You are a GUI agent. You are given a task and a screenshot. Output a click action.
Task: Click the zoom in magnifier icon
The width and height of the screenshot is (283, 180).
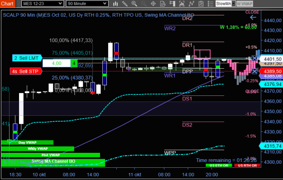pyautogui.click(x=134, y=4)
